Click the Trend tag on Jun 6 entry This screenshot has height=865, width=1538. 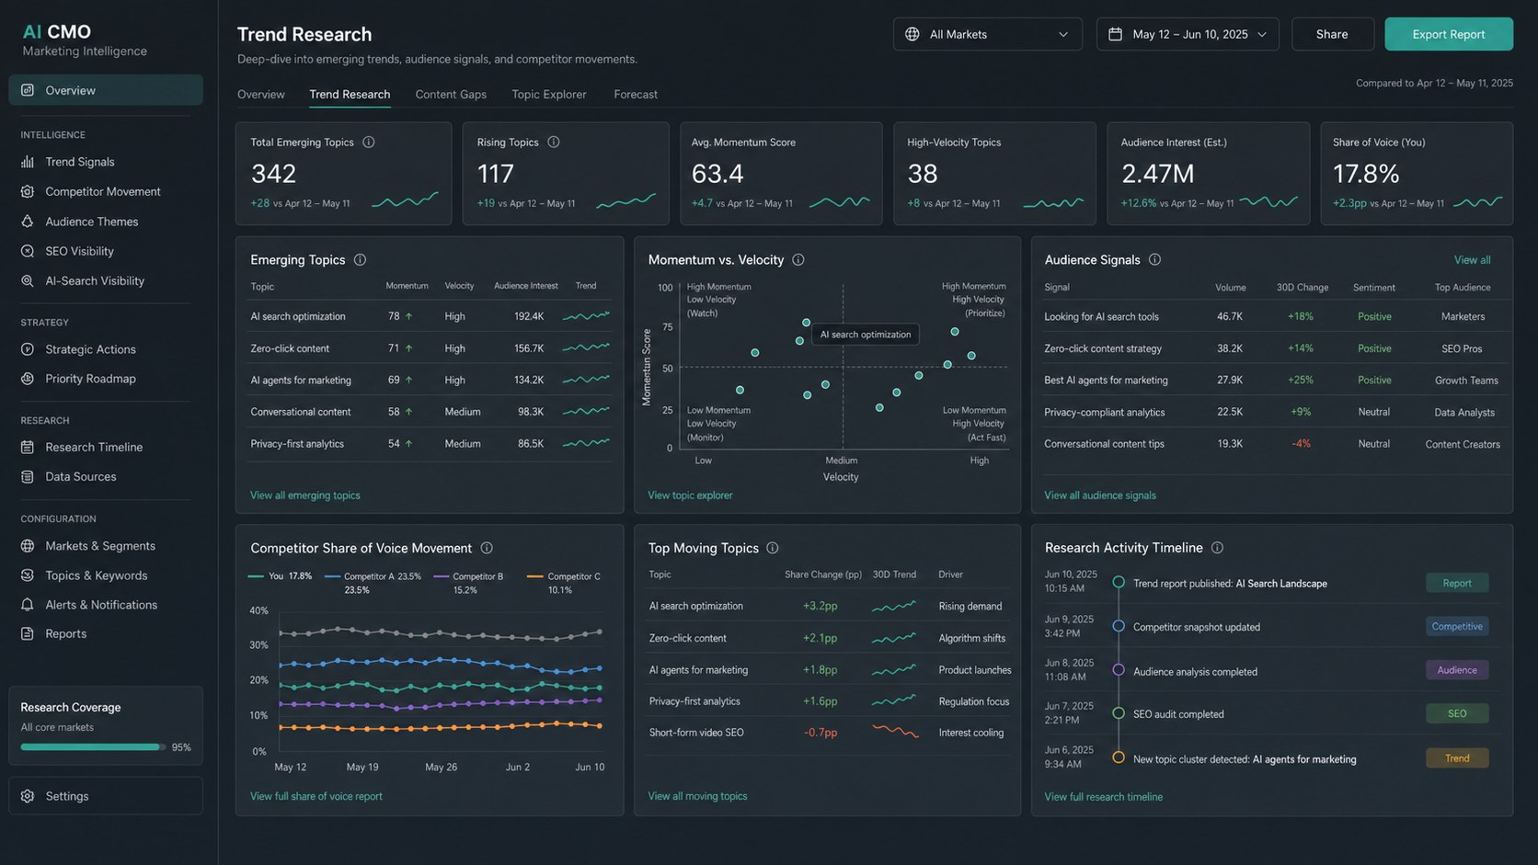[x=1457, y=758]
